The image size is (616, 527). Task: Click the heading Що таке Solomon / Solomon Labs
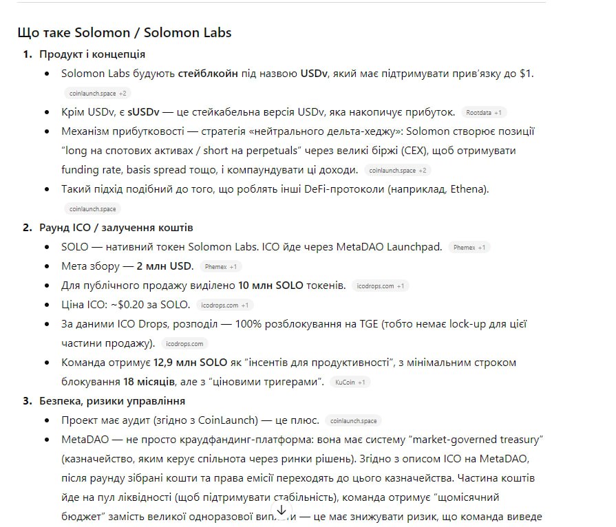[125, 32]
